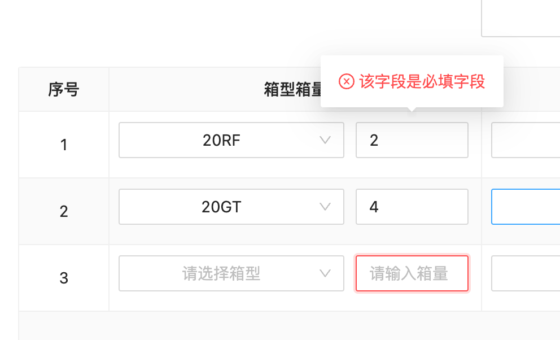Open the 20RF container type selector
The width and height of the screenshot is (560, 340).
[231, 140]
